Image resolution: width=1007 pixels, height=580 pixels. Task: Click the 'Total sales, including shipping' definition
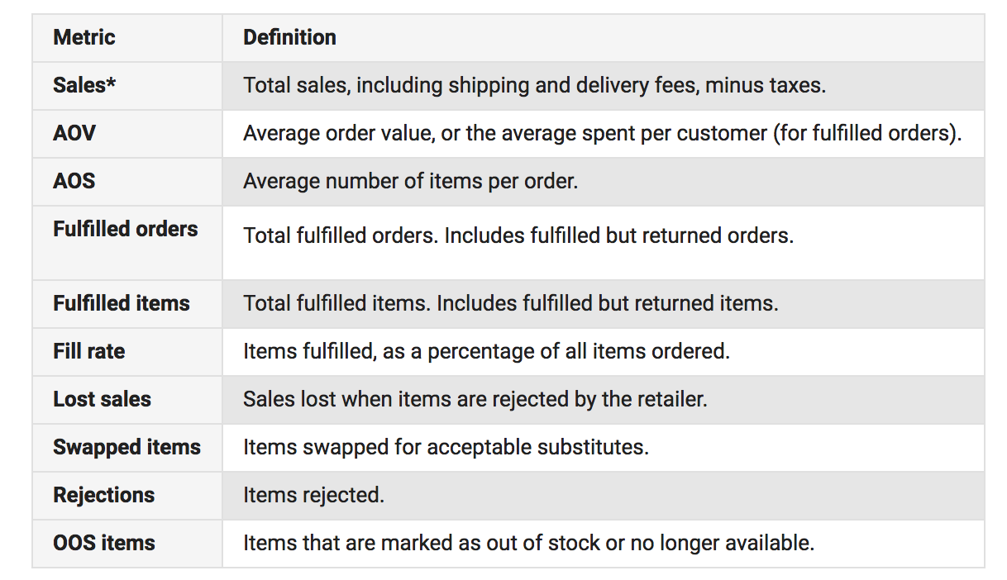point(534,85)
